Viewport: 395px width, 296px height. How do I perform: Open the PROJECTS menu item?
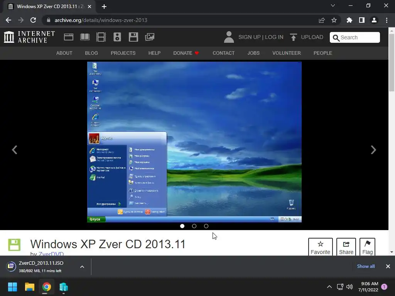(x=123, y=53)
